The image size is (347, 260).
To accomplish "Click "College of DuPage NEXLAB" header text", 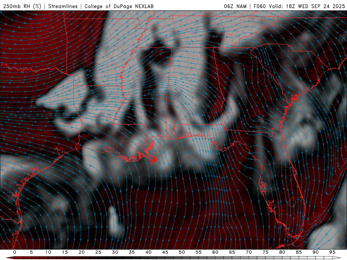I will (119, 6).
